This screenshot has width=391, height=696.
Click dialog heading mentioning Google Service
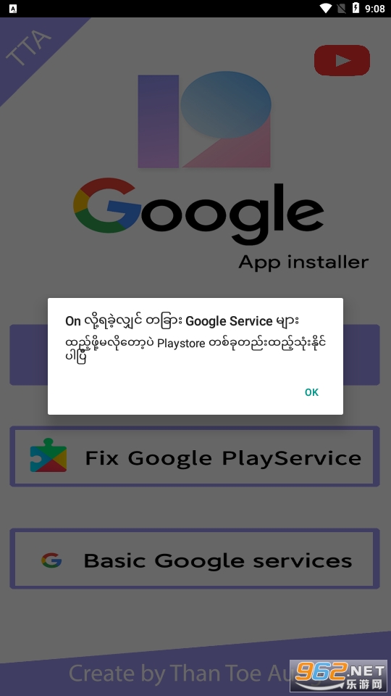(182, 320)
